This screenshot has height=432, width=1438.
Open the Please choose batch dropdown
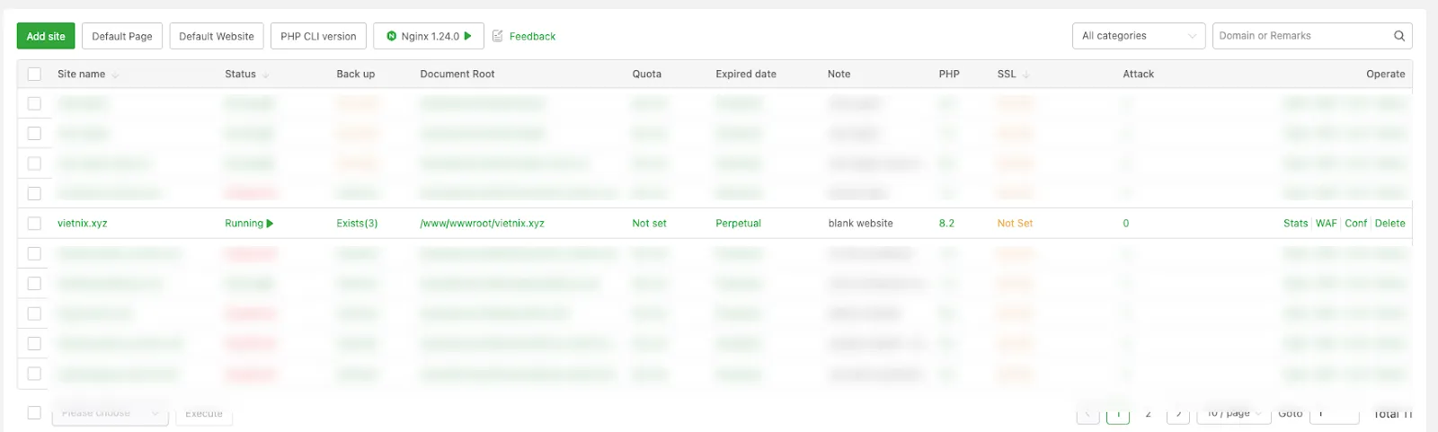pos(110,414)
